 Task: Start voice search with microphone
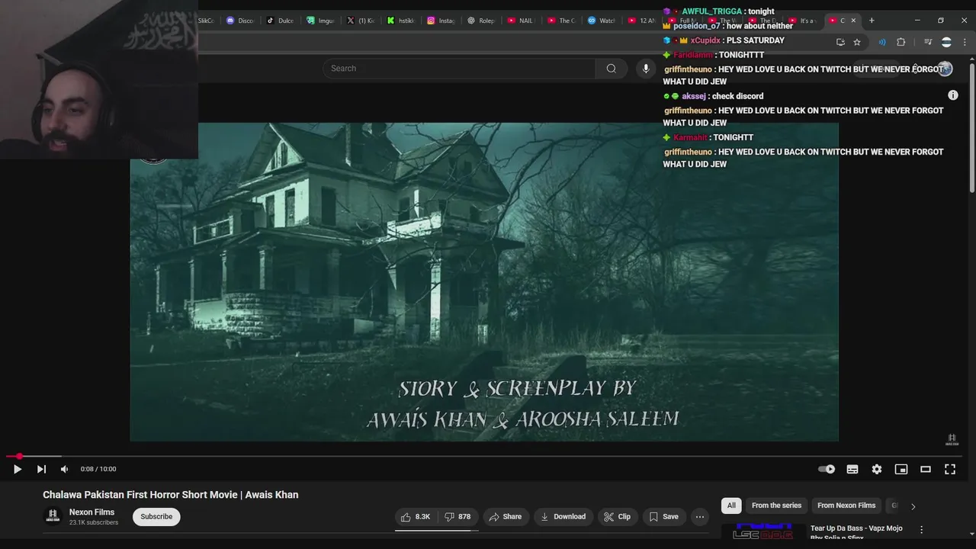(646, 69)
